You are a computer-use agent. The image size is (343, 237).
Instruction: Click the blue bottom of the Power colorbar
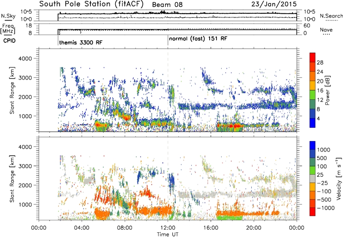point(313,123)
